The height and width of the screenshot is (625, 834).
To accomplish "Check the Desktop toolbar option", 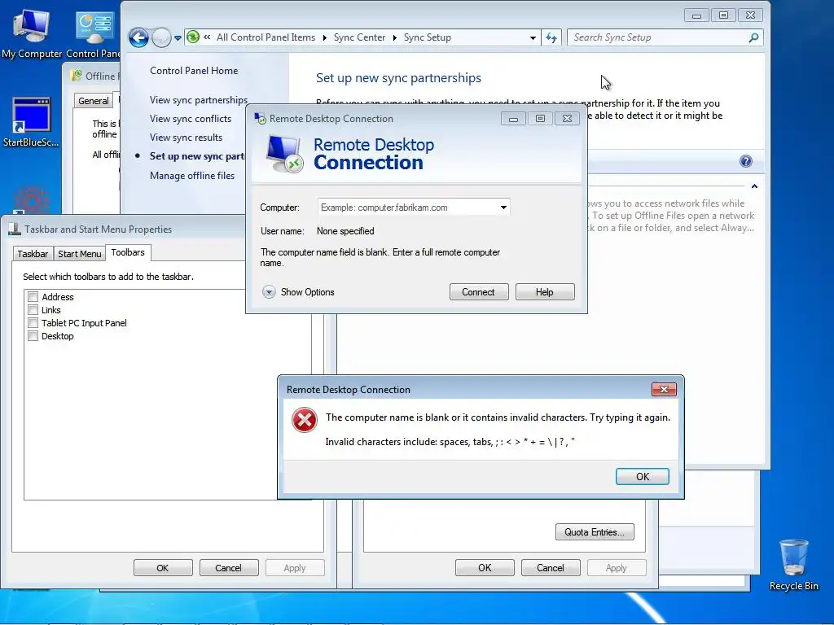I will click(33, 336).
